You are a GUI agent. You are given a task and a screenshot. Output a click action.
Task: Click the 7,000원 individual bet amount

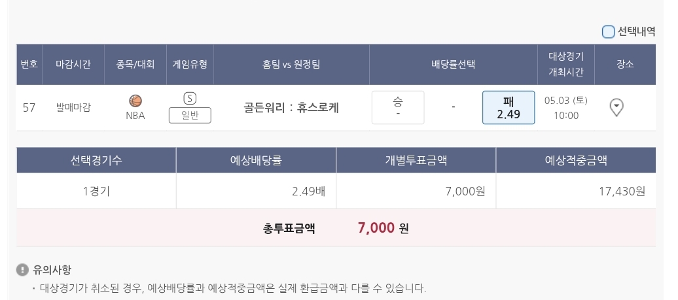coord(465,191)
